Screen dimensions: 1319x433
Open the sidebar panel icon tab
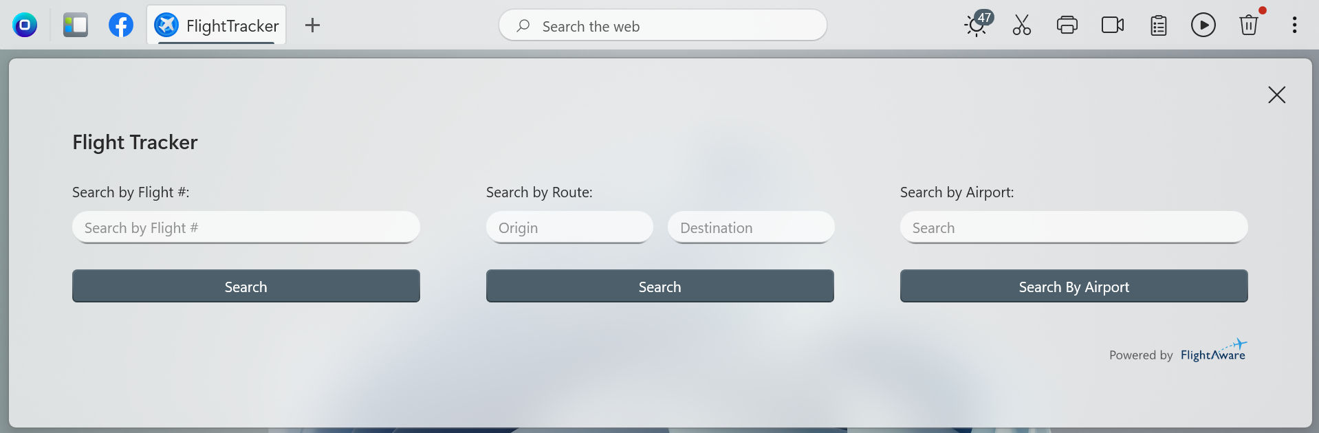tap(76, 25)
